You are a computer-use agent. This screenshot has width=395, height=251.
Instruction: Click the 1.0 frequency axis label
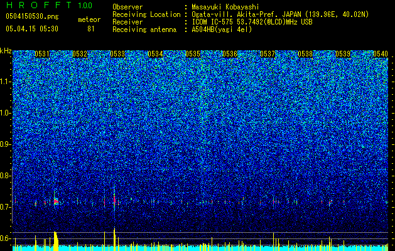tap(4, 113)
